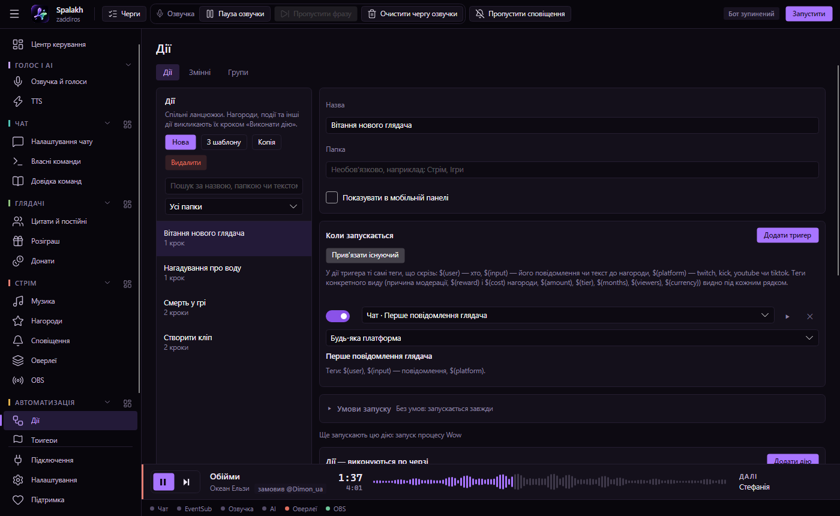Image resolution: width=840 pixels, height=516 pixels.
Task: Pause the currently playing song
Action: click(x=163, y=482)
